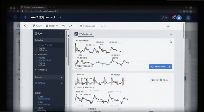The width and height of the screenshot is (204, 112).
Task: Click the pin icon beside protocol title
Action: click(60, 17)
